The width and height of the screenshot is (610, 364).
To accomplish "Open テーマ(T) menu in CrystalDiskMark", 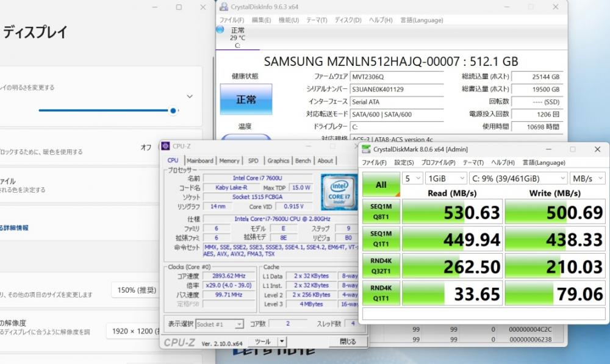I will [x=473, y=163].
